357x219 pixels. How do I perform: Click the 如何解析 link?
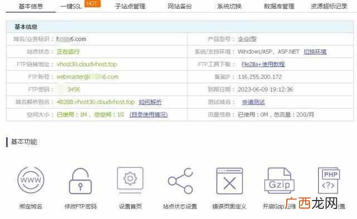pos(150,102)
